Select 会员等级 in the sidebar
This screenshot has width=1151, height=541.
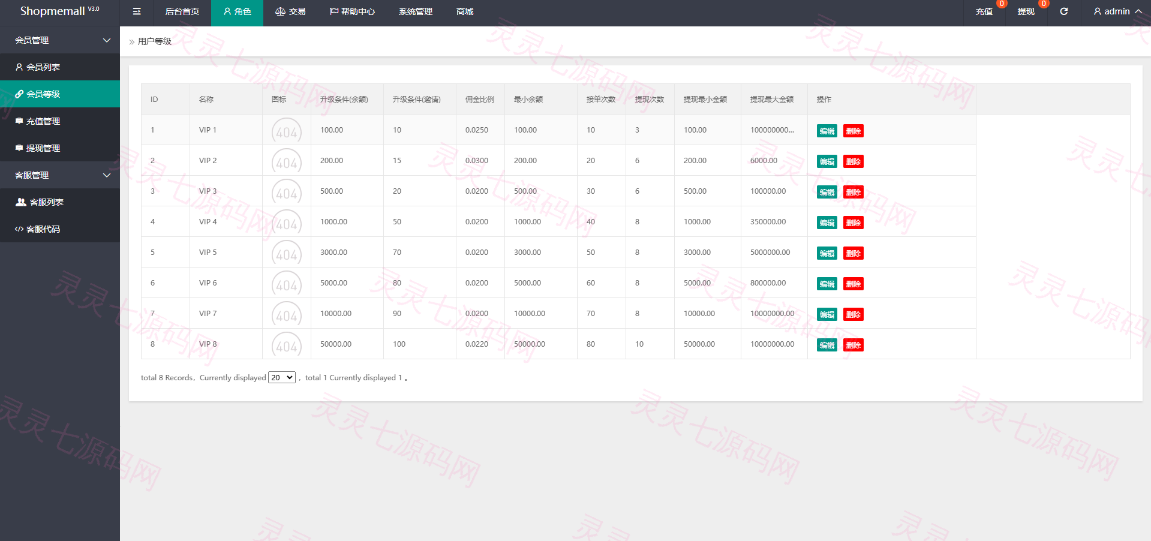pos(60,94)
